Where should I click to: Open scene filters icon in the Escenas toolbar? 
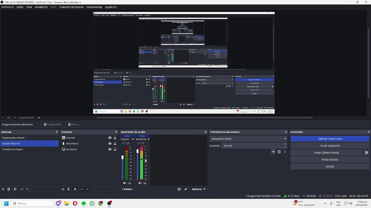(x=15, y=189)
